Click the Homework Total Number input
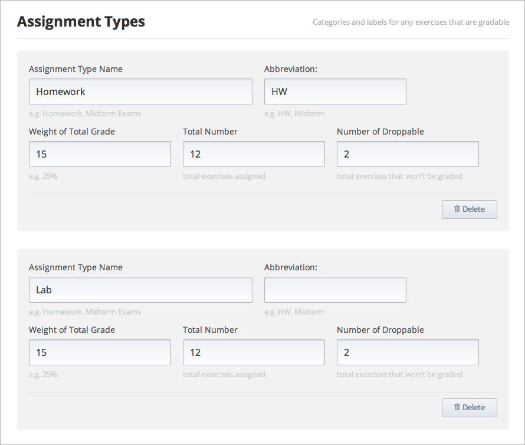Image resolution: width=525 pixels, height=445 pixels. coord(254,154)
